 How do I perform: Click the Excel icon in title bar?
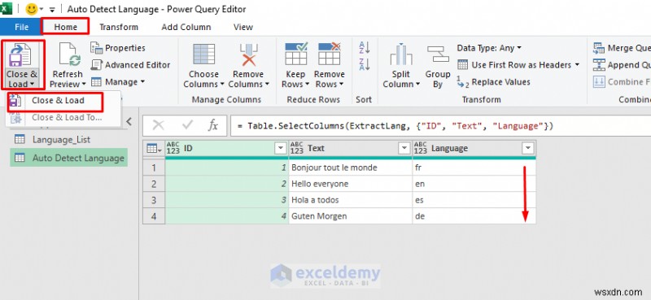pyautogui.click(x=7, y=9)
